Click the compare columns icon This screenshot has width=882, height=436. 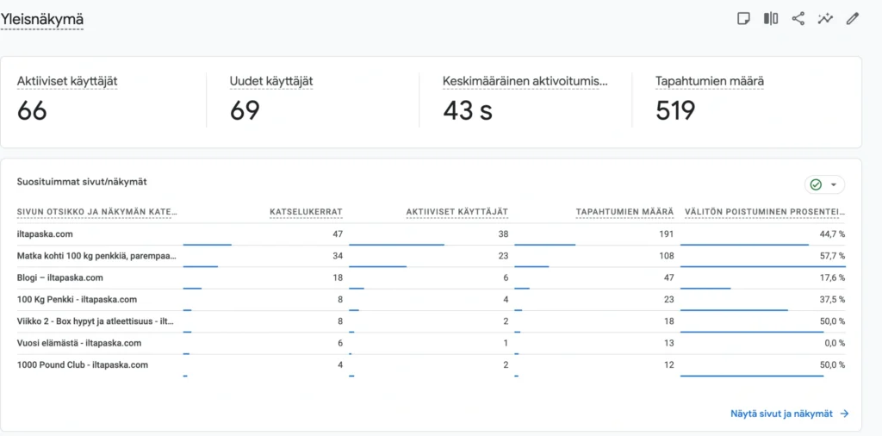tap(771, 19)
